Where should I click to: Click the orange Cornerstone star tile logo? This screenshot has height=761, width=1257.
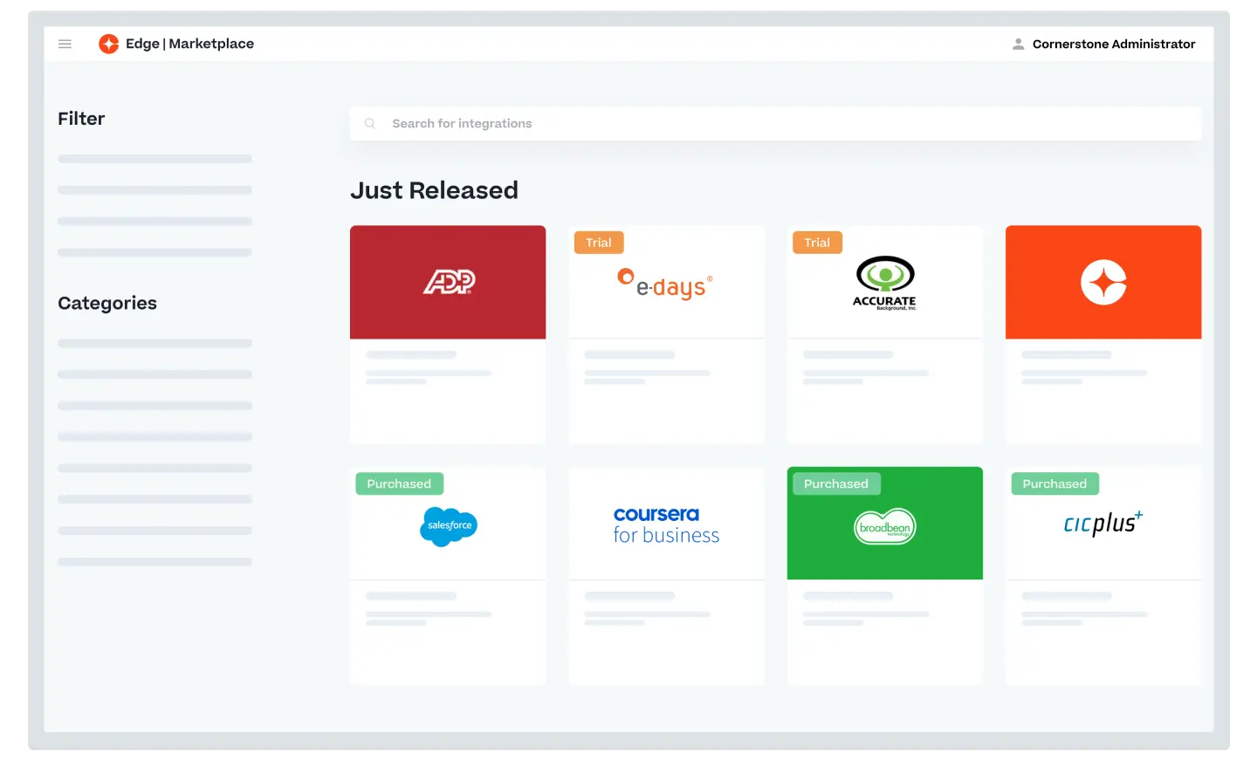pyautogui.click(x=1102, y=281)
